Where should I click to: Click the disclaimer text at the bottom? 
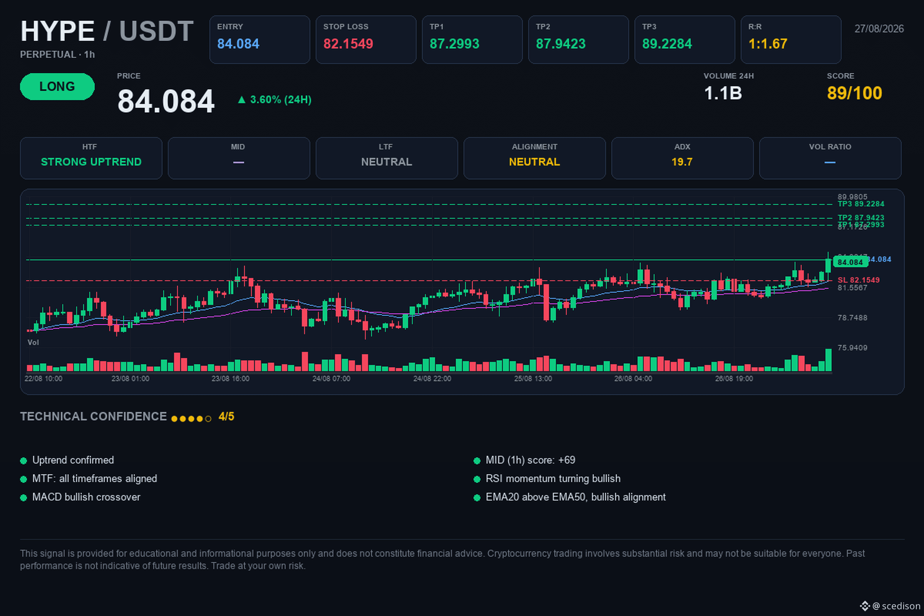[442, 559]
